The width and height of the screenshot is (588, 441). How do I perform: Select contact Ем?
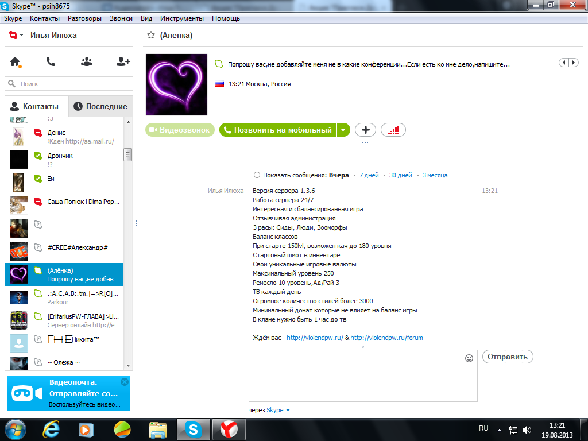pos(64,182)
